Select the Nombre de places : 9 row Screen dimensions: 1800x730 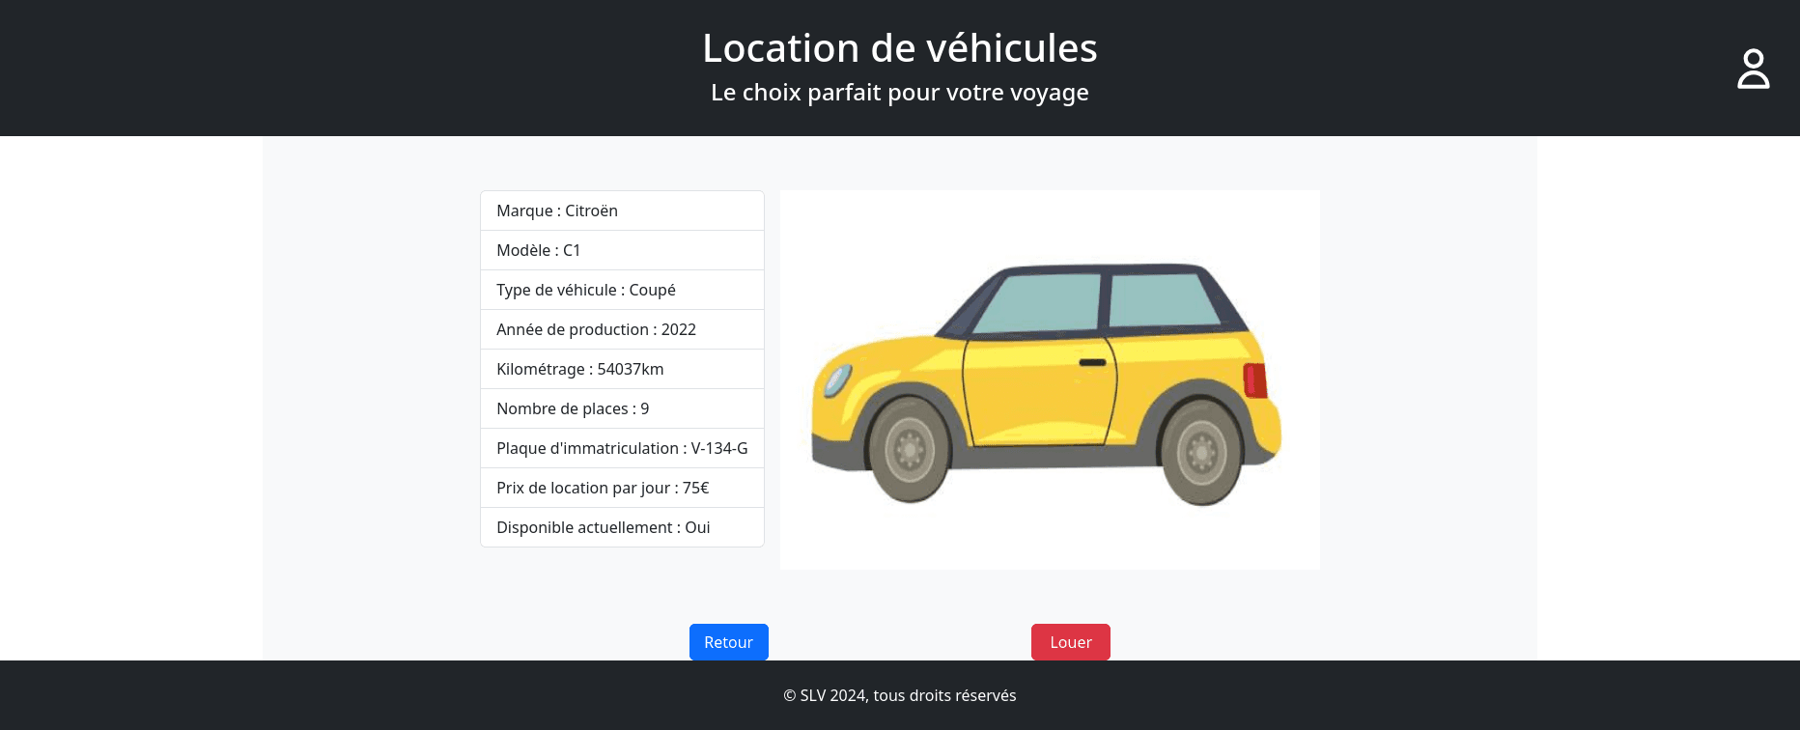coord(622,408)
